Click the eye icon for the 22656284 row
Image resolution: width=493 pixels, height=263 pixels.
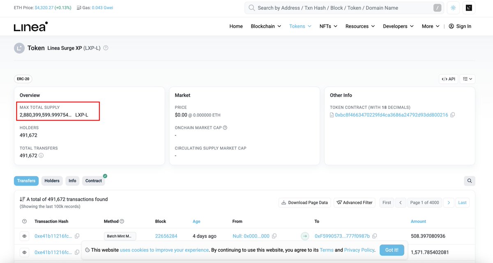[x=24, y=236]
